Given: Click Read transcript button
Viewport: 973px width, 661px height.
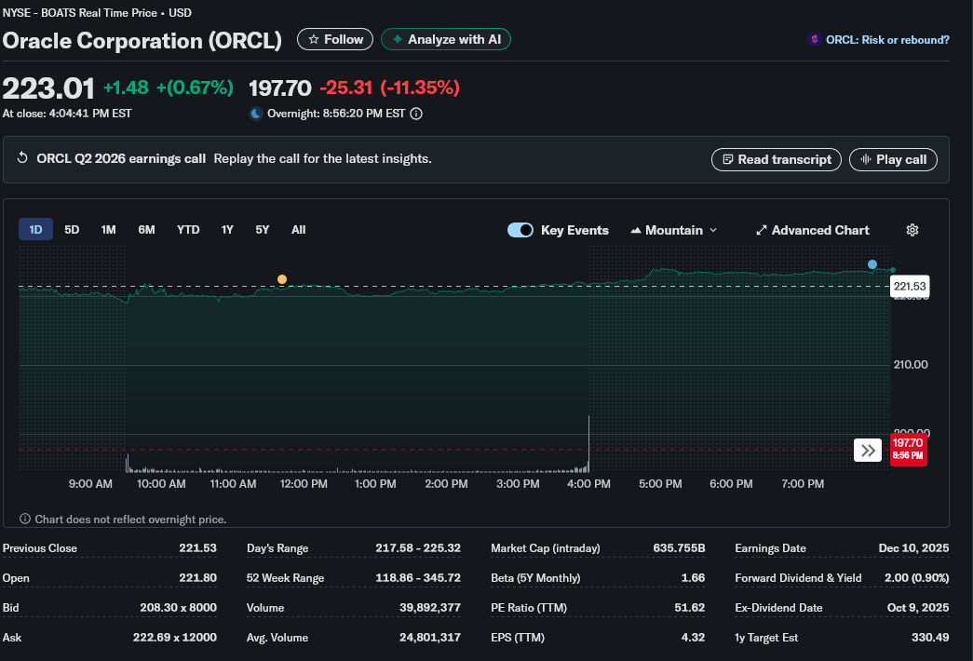Looking at the screenshot, I should tap(777, 159).
